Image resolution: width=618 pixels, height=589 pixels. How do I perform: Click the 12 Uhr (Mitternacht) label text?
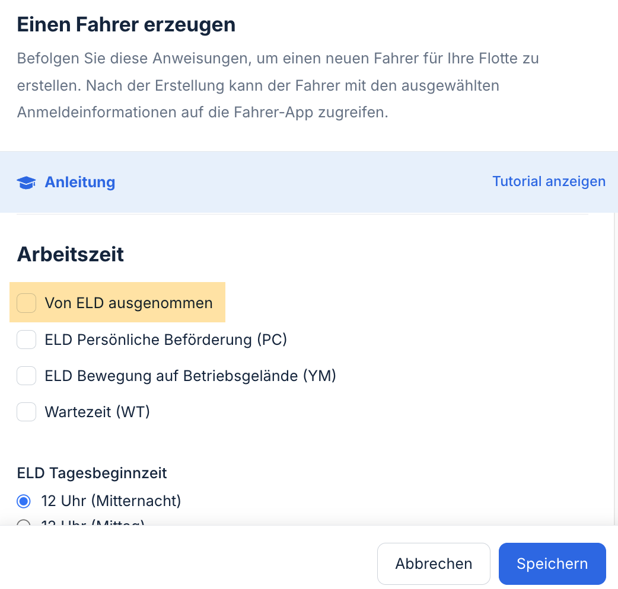pyautogui.click(x=111, y=501)
